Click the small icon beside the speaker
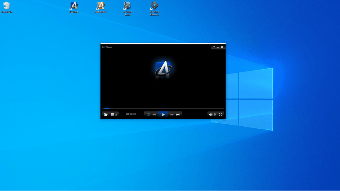The width and height of the screenshot is (340, 191). [215, 115]
